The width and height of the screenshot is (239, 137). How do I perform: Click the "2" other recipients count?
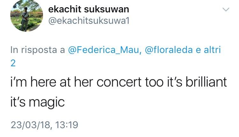(x=13, y=63)
